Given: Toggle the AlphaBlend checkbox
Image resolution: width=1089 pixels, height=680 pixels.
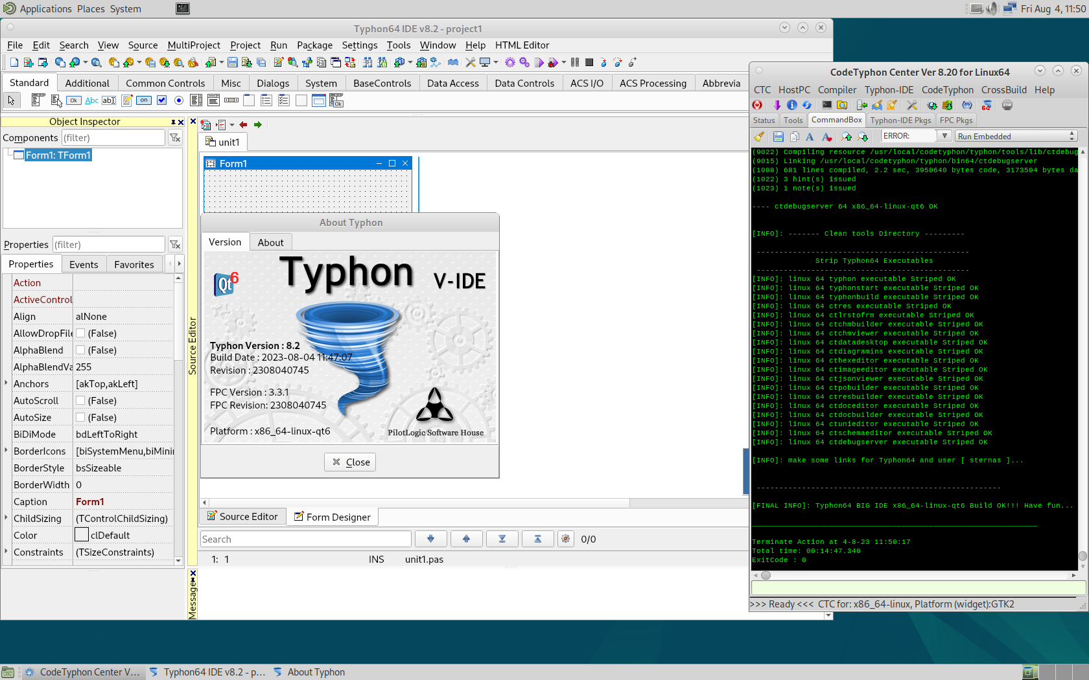Looking at the screenshot, I should [x=80, y=350].
